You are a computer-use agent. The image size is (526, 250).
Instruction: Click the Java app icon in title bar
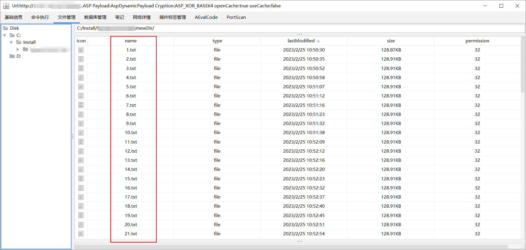coord(6,6)
